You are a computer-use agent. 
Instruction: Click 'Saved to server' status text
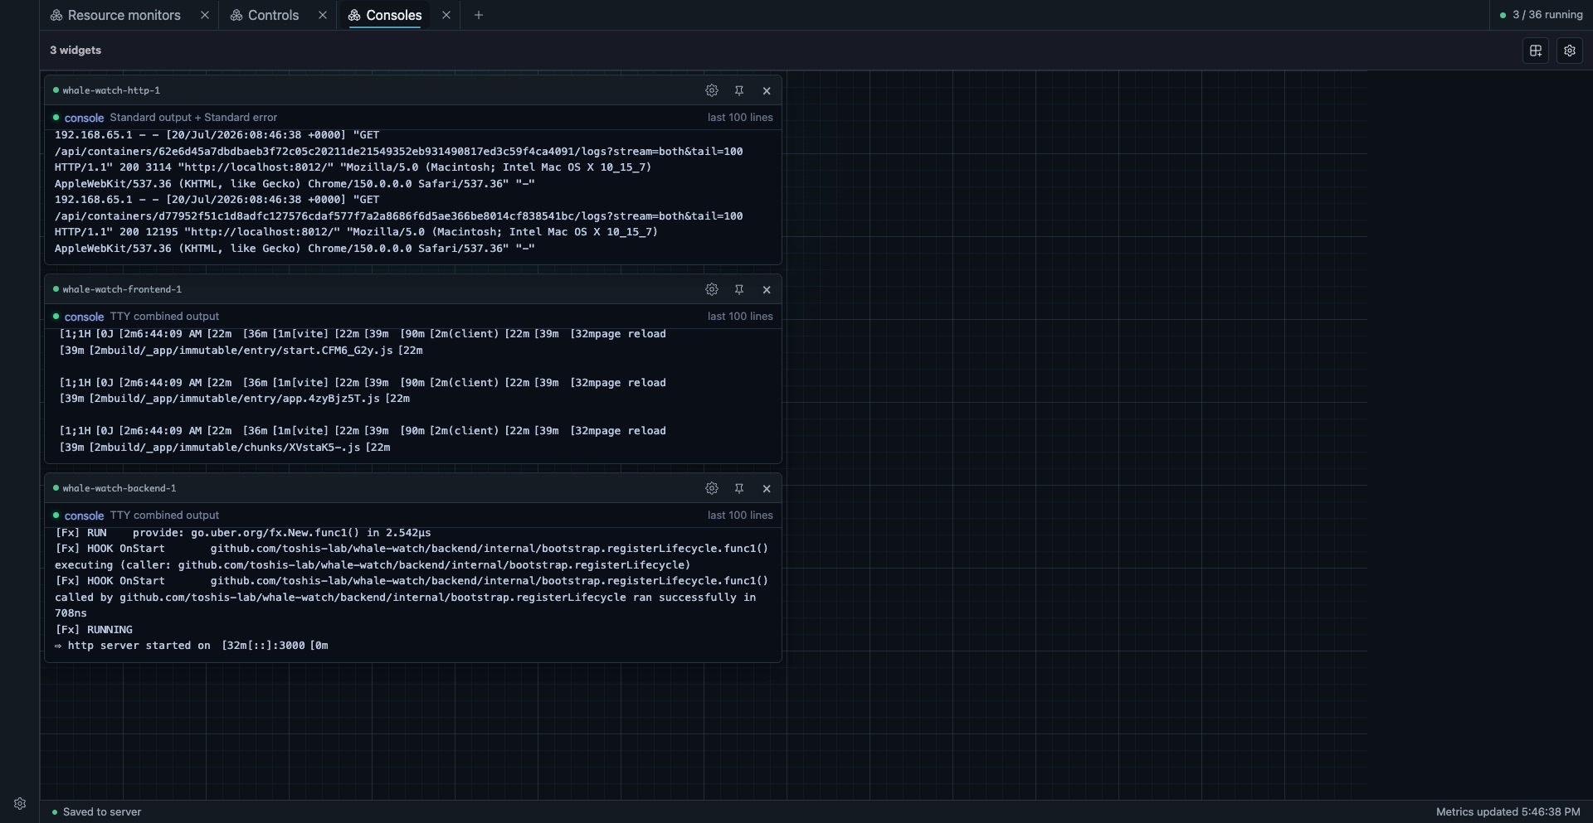[102, 812]
